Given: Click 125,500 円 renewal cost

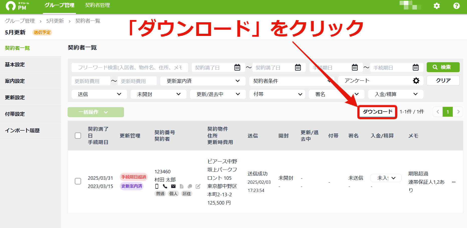Looking at the screenshot, I should tap(219, 203).
